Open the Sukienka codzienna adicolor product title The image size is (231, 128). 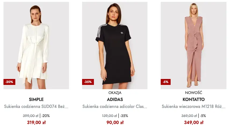point(115,107)
